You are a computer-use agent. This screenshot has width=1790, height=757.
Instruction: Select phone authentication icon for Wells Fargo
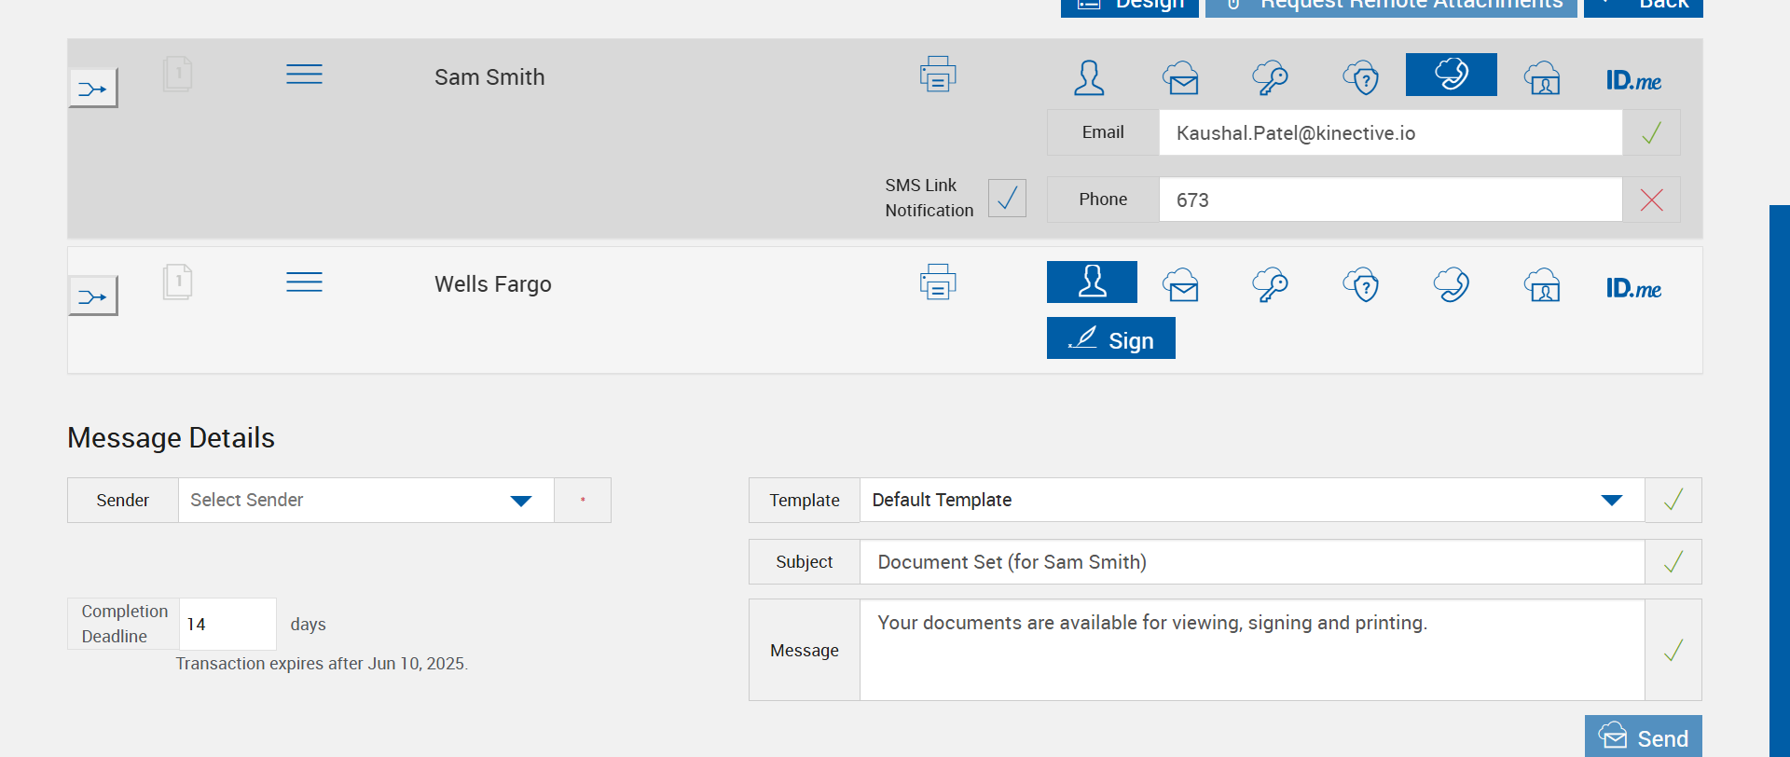[1451, 285]
